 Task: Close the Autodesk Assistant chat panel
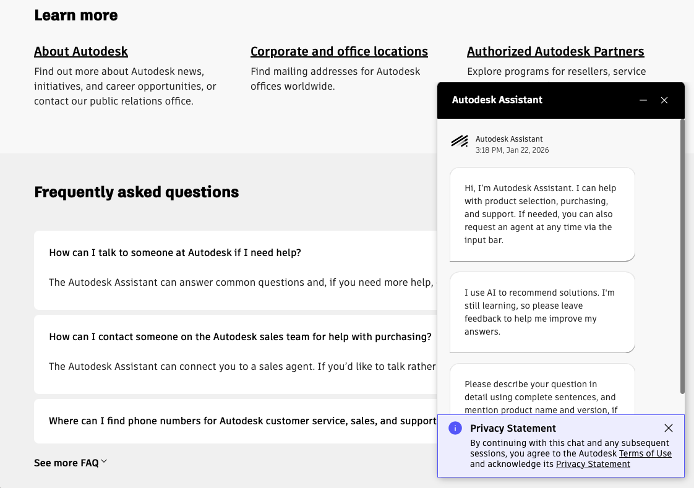pyautogui.click(x=664, y=100)
